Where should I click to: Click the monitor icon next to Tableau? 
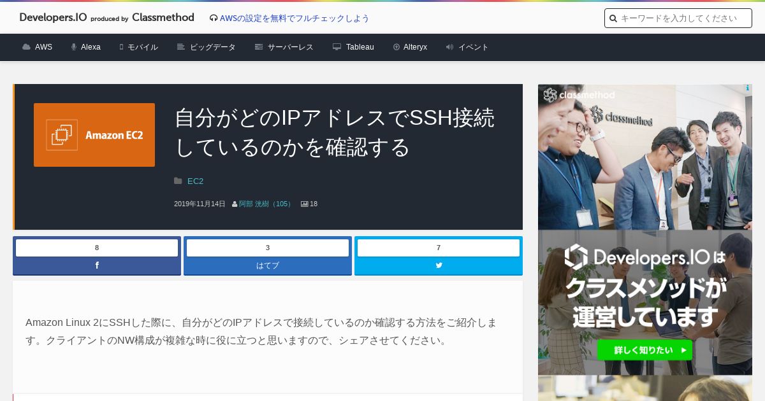(337, 47)
